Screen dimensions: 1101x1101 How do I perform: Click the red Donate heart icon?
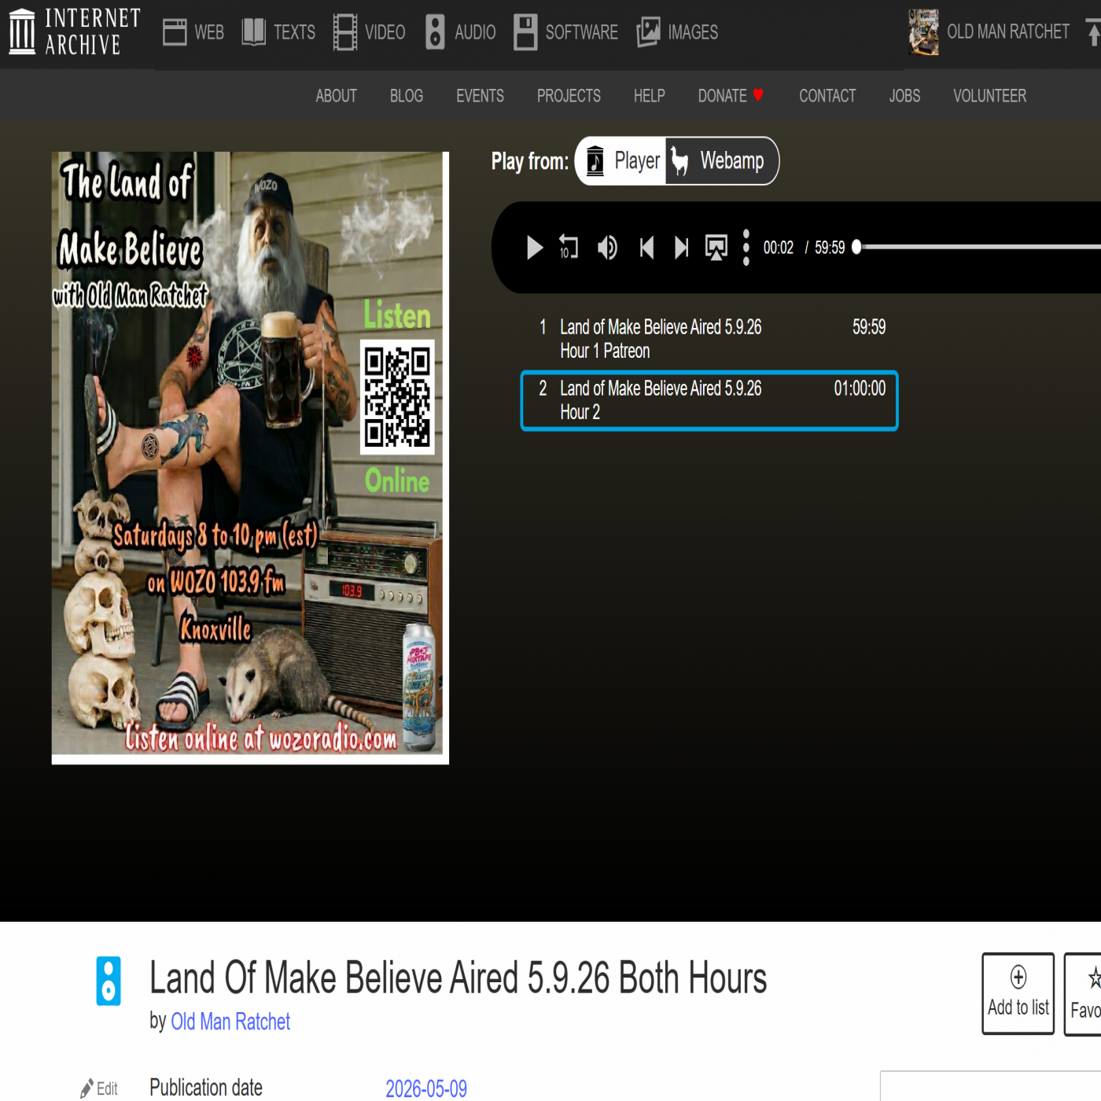coord(758,95)
